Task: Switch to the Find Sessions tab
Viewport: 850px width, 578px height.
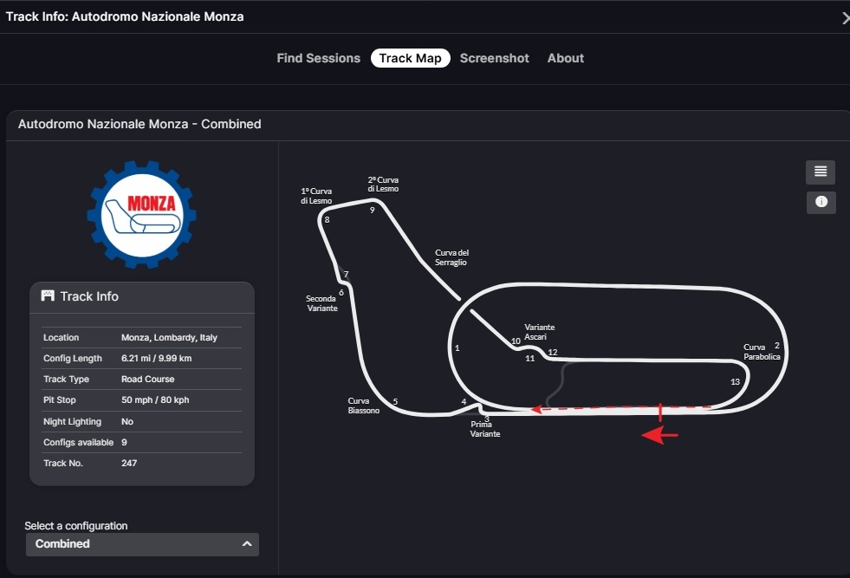Action: click(x=318, y=58)
